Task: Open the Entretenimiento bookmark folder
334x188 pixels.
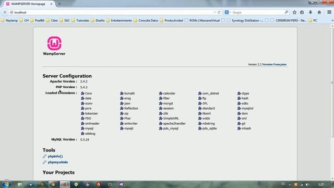Action: (119, 20)
